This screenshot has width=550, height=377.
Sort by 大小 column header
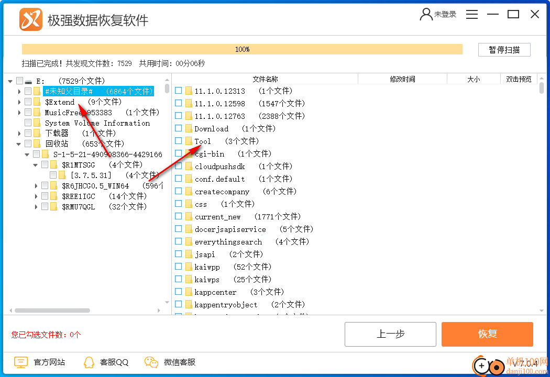[474, 79]
